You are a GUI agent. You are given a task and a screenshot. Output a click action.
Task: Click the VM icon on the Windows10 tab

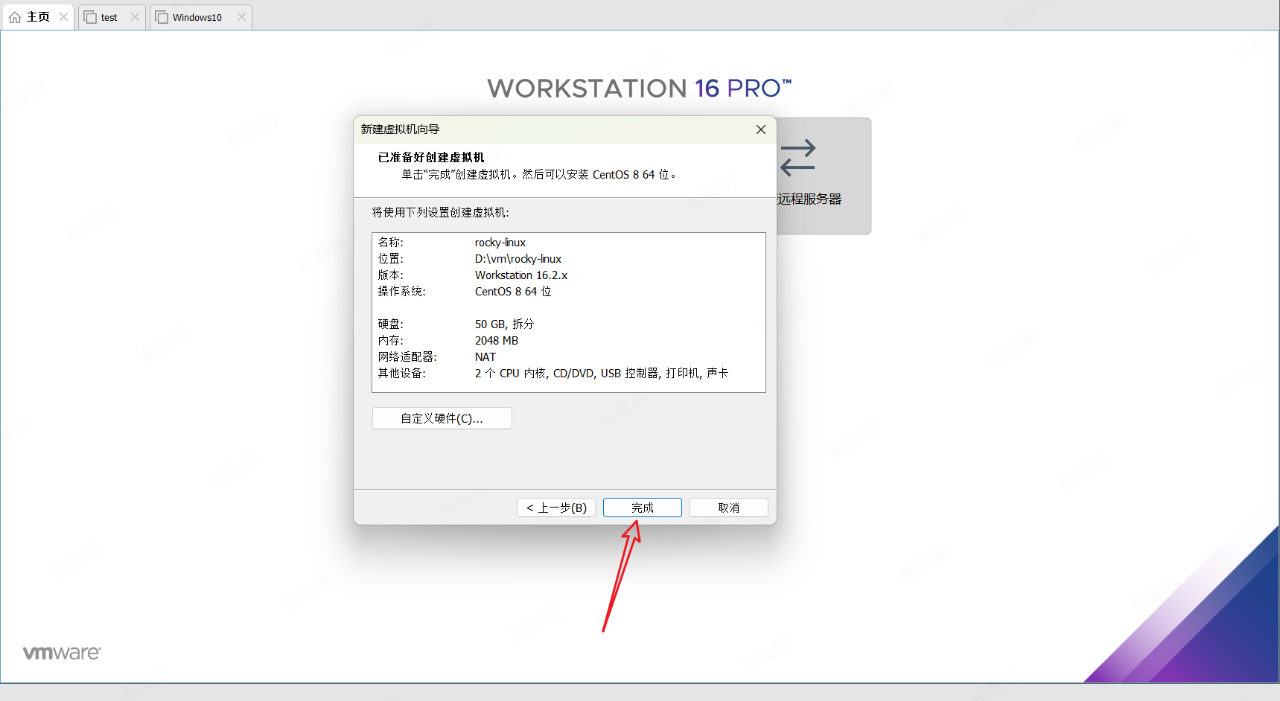pos(162,17)
